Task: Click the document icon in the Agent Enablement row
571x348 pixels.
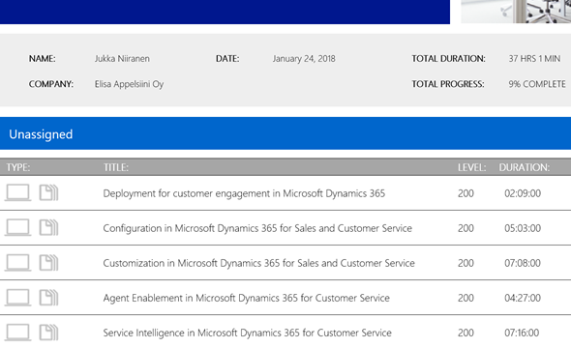Action: click(48, 298)
